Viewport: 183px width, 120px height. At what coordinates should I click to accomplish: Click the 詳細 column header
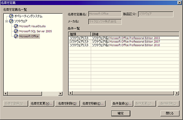135,34
